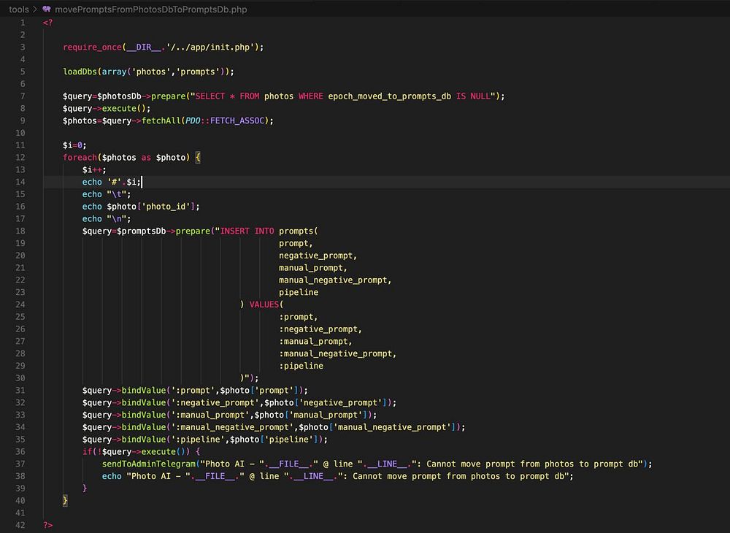Viewport: 730px width, 533px height.
Task: Click the opening PHP tag on line 1
Action: 47,23
